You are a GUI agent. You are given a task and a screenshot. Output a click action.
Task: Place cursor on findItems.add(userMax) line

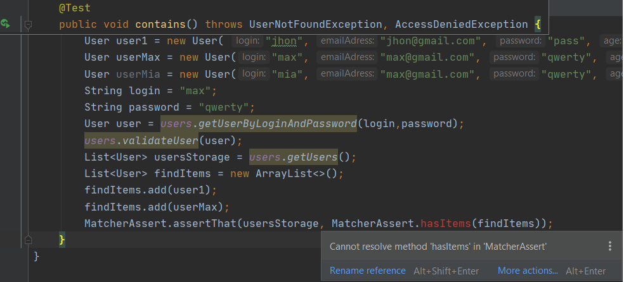(157, 207)
